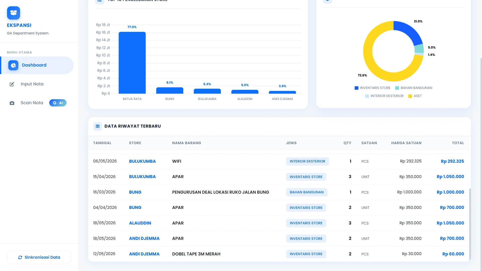The width and height of the screenshot is (482, 271).
Task: Click the BATUA RAYA bar in chart
Action: click(x=132, y=63)
